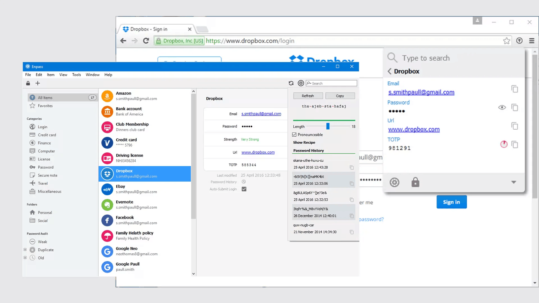Select the File menu in Enpass
The image size is (539, 303).
28,74
